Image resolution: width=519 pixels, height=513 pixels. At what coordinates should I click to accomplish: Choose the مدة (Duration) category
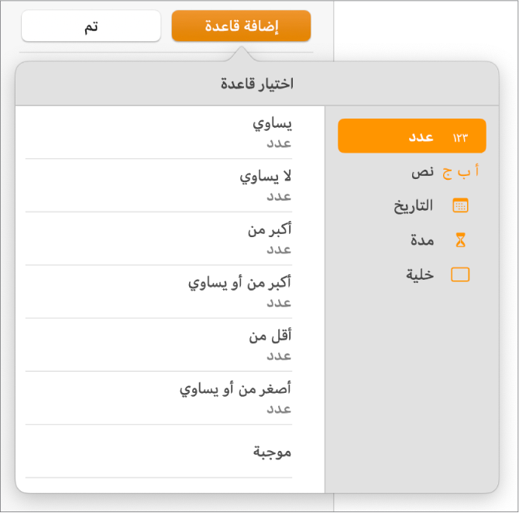coord(422,240)
